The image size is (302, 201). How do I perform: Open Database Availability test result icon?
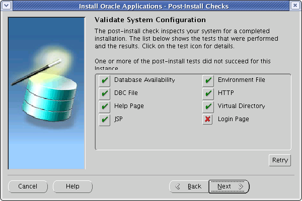pyautogui.click(x=105, y=80)
